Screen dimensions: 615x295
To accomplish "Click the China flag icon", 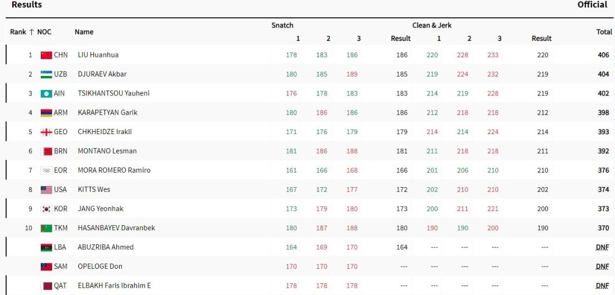I will coord(46,55).
